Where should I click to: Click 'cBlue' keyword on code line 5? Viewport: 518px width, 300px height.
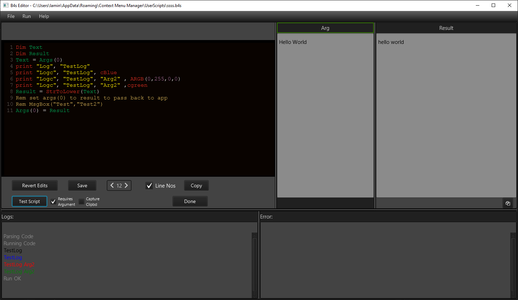pyautogui.click(x=109, y=73)
